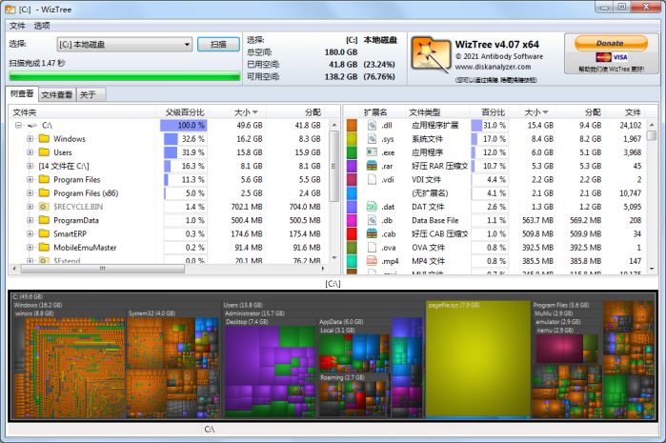Click the .vdi file icon

coord(373,179)
